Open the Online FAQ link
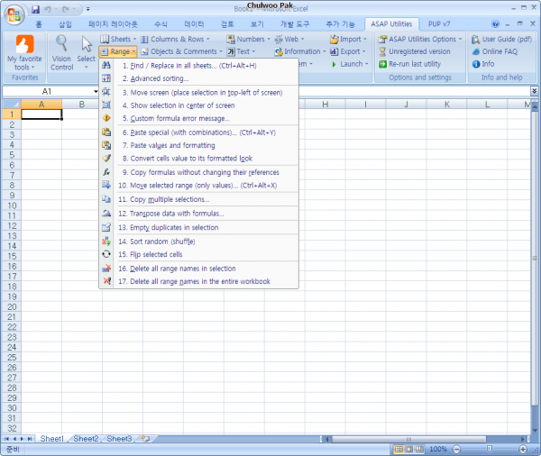Screen dimensions: 541x456 [495, 51]
